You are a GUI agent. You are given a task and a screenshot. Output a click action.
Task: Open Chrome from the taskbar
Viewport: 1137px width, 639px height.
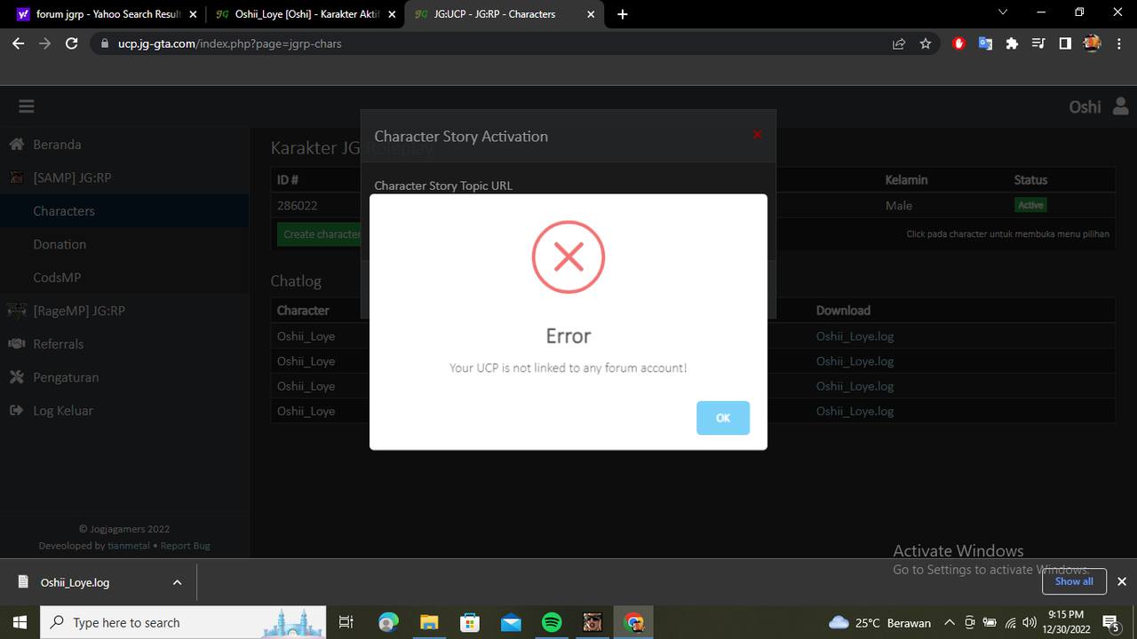[633, 622]
